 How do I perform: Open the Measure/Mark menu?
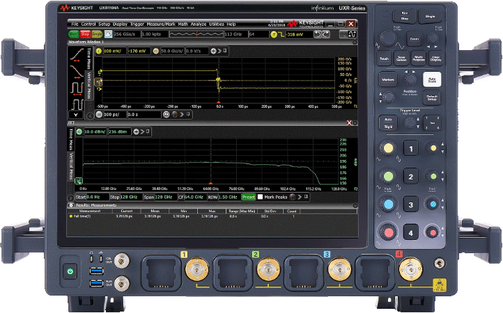[x=161, y=24]
